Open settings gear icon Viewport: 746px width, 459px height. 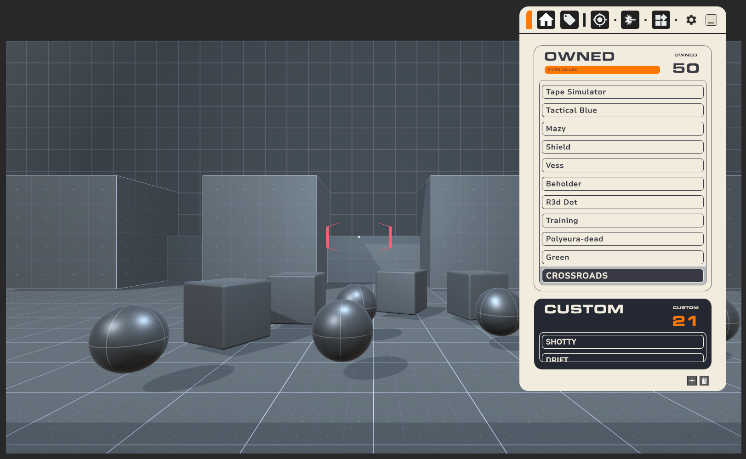tap(691, 20)
